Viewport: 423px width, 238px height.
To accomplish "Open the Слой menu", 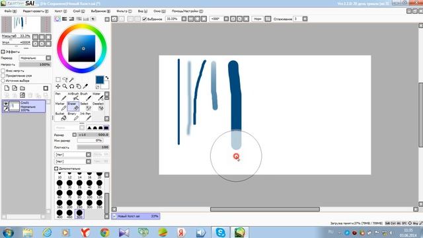I will point(79,11).
